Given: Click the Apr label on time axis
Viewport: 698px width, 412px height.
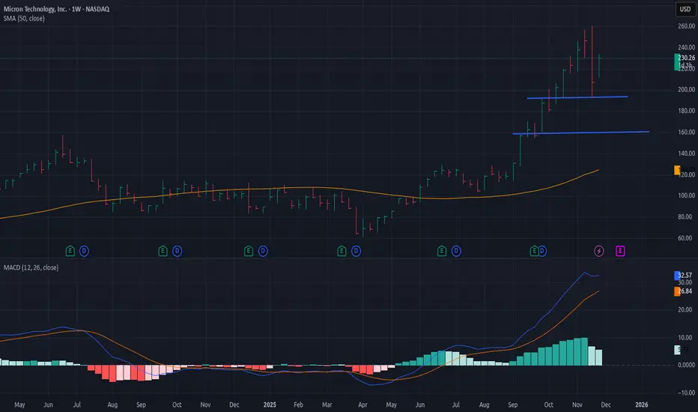Looking at the screenshot, I should click(x=362, y=405).
